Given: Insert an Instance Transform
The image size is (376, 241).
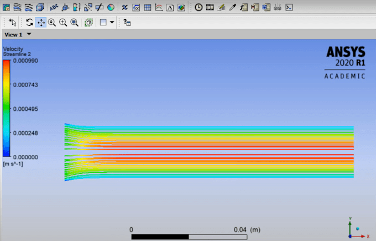Looking at the screenshot, I should [88, 7].
